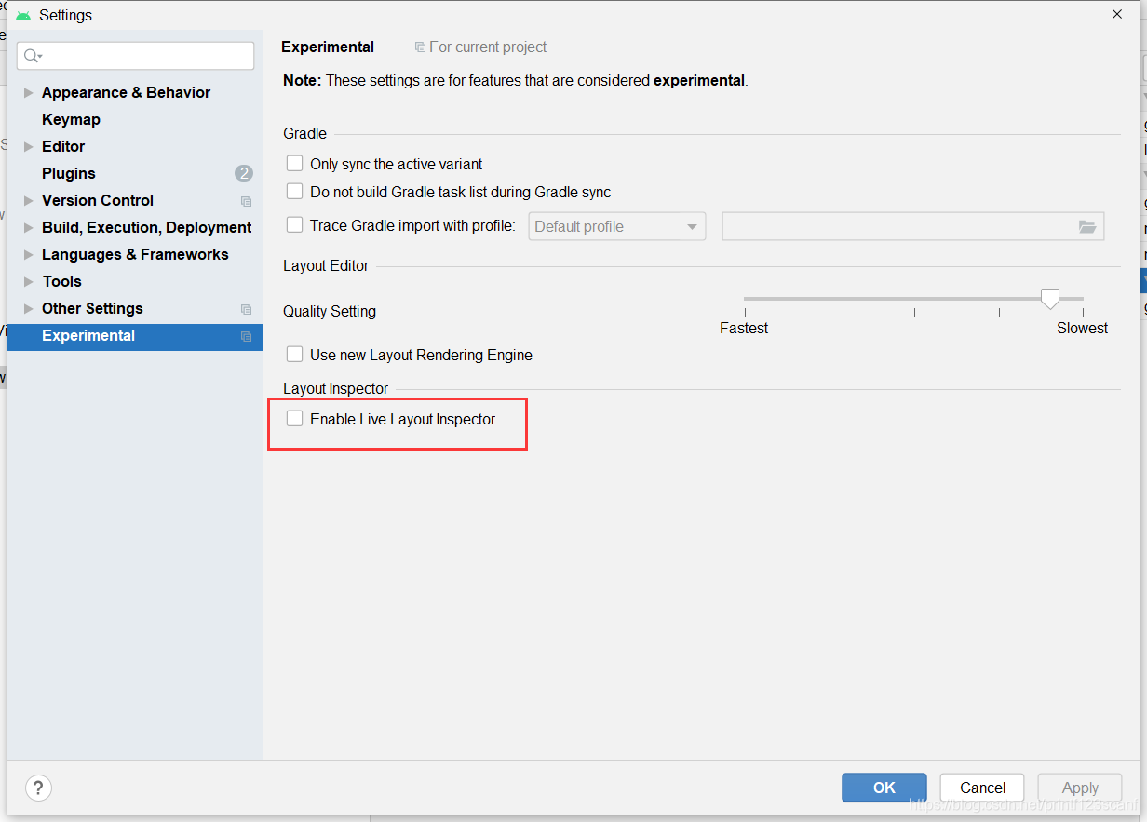Image resolution: width=1147 pixels, height=822 pixels.
Task: Click the Apply button
Action: click(1080, 788)
